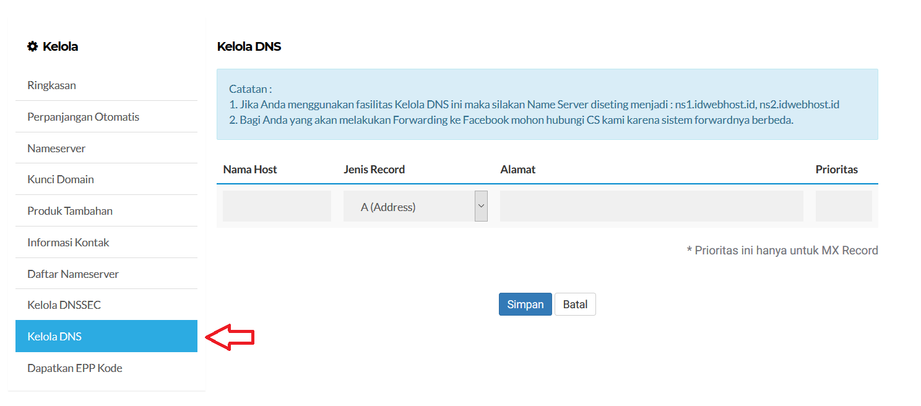
Task: Open Dapatkan EPP Kode
Action: click(x=74, y=368)
